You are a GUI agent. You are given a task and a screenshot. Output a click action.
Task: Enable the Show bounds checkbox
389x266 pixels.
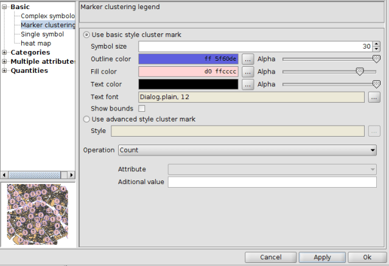[142, 109]
